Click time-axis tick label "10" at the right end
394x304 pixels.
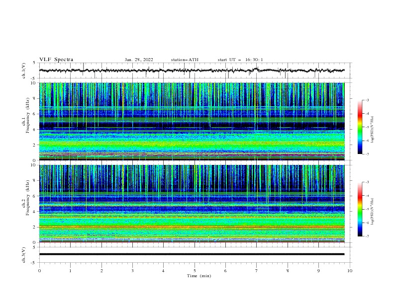350,271
